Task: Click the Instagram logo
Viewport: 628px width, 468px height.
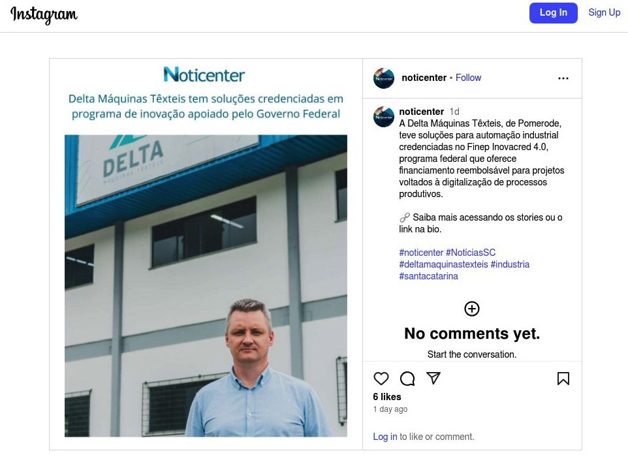Action: coord(44,15)
